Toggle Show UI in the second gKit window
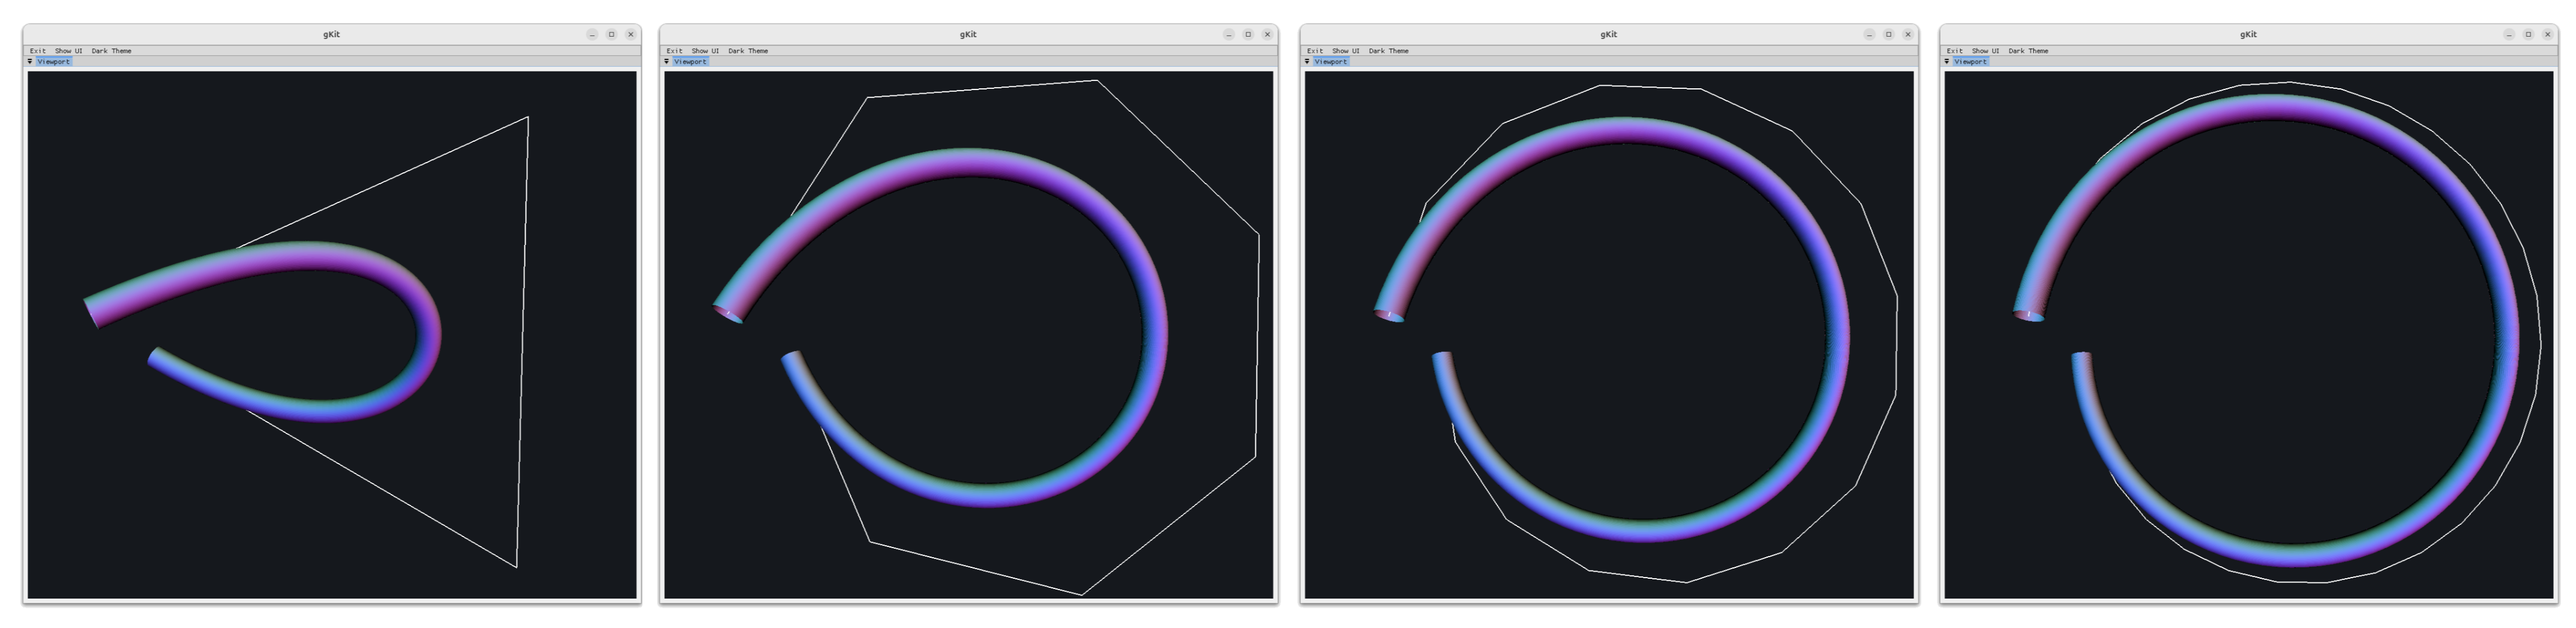Image resolution: width=2576 pixels, height=628 pixels. pyautogui.click(x=706, y=51)
